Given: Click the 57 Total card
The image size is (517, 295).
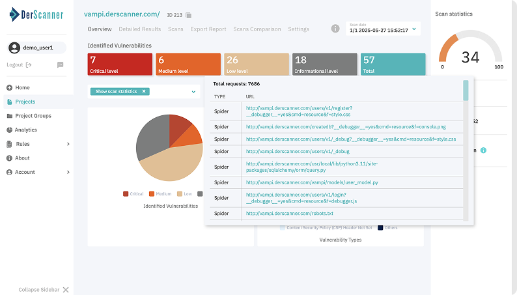Looking at the screenshot, I should 393,64.
